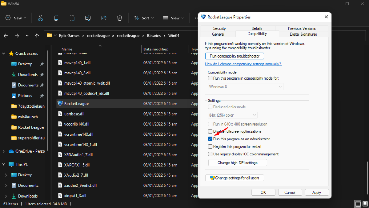
Task: Click the Copy icon in Explorer toolbar
Action: (56, 18)
